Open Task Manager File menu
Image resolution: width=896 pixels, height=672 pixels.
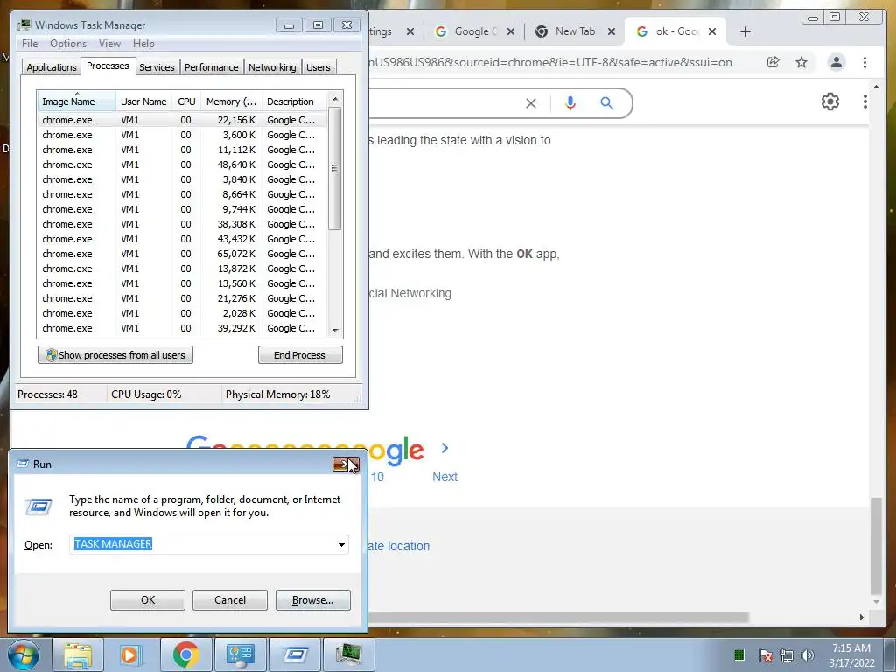coord(30,44)
